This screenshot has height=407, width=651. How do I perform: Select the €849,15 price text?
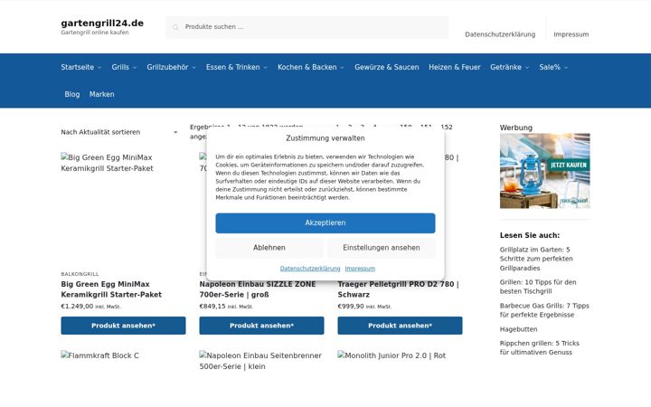click(x=212, y=307)
